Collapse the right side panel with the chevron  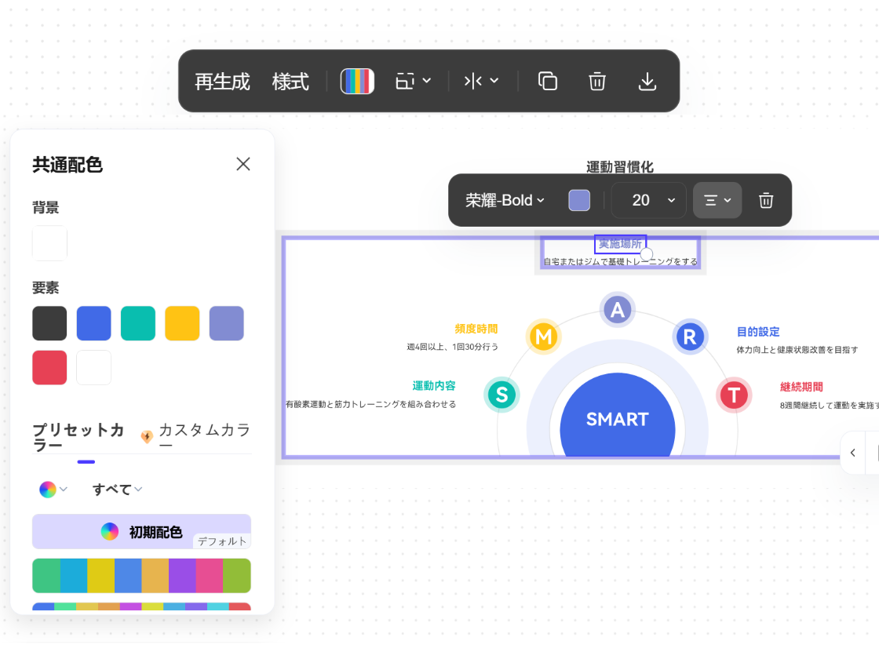(x=853, y=453)
